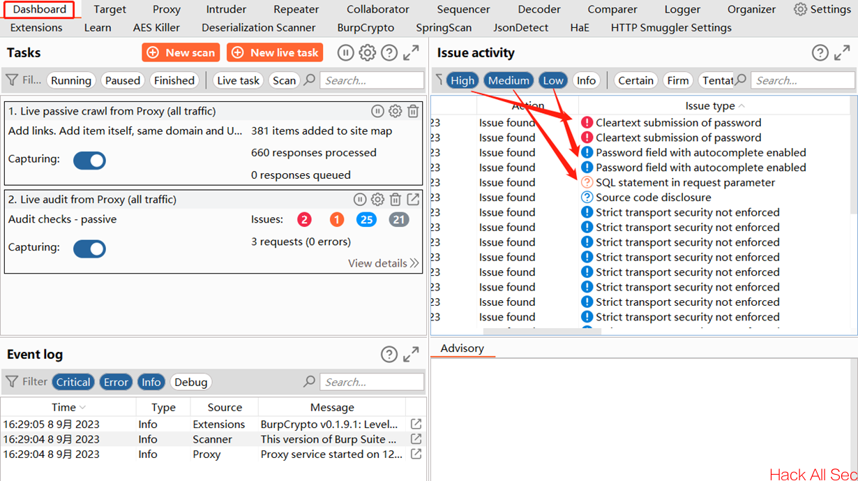Screen dimensions: 858x481
Task: Open help for the Event log
Action: (x=389, y=355)
